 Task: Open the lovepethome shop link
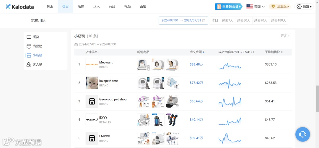108,81
